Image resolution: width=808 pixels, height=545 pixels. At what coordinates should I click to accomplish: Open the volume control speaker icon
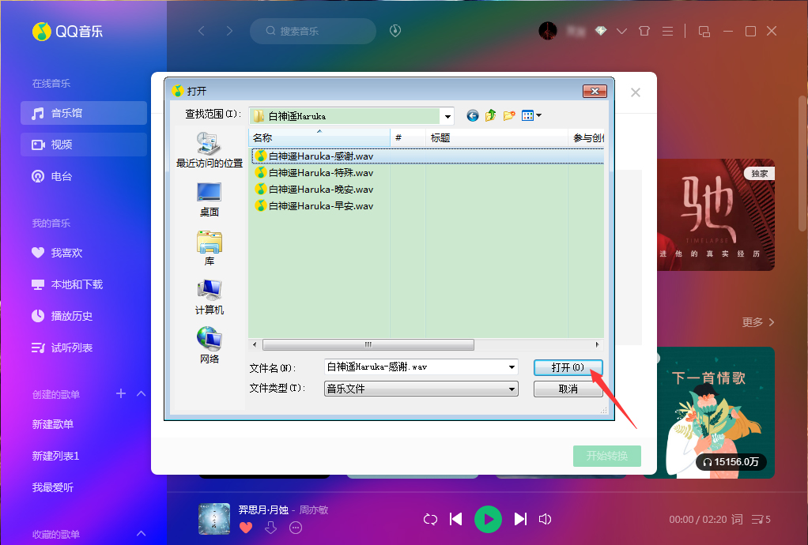(546, 519)
